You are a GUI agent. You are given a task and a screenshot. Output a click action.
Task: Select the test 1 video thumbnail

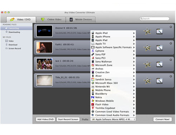tap(44, 64)
